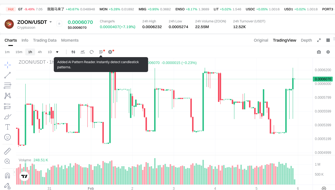Open chart settings gear icon
The height and width of the screenshot is (190, 335).
tap(328, 52)
